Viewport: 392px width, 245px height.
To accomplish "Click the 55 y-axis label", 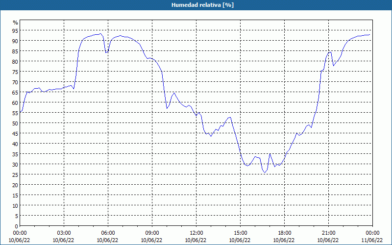I will [x=15, y=113].
